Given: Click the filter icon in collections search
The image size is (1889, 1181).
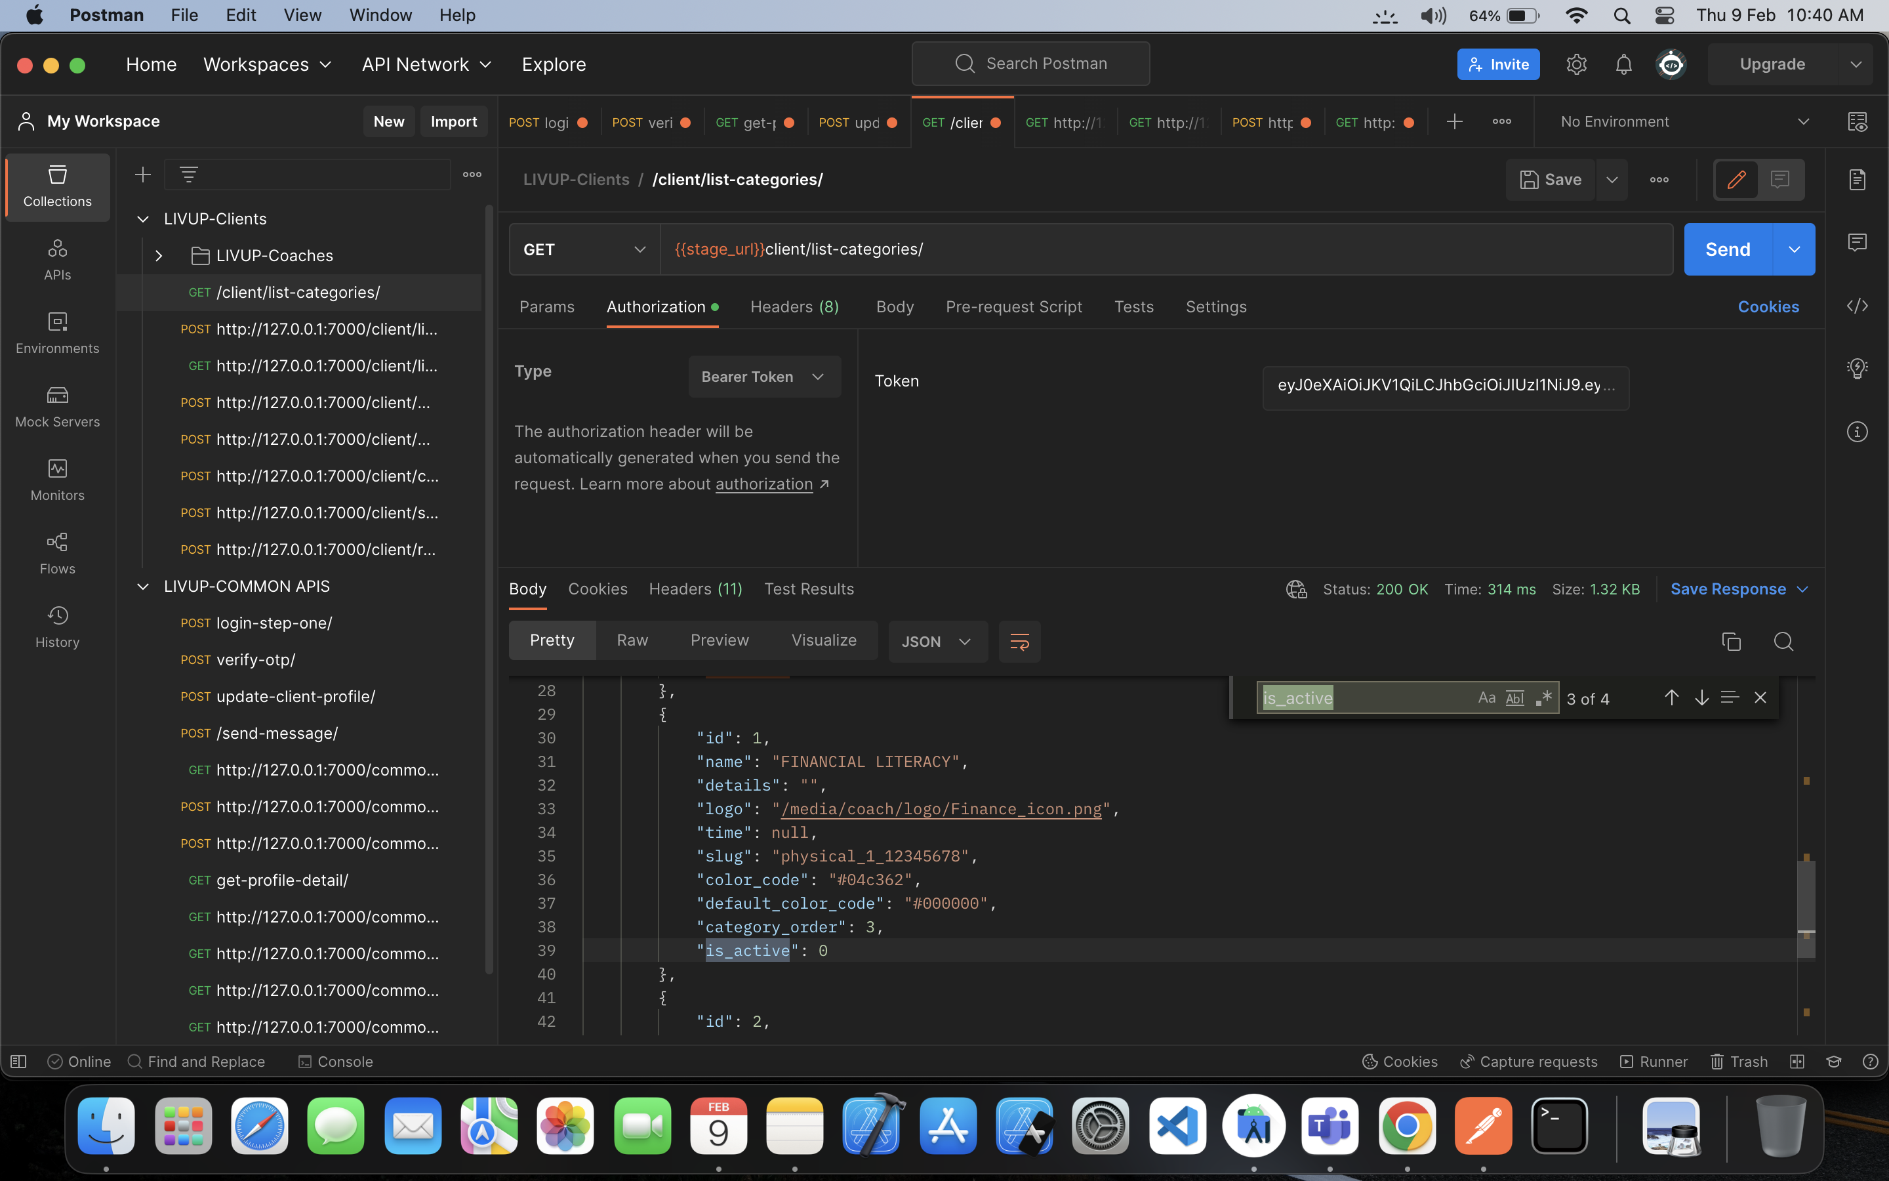Looking at the screenshot, I should coord(189,174).
